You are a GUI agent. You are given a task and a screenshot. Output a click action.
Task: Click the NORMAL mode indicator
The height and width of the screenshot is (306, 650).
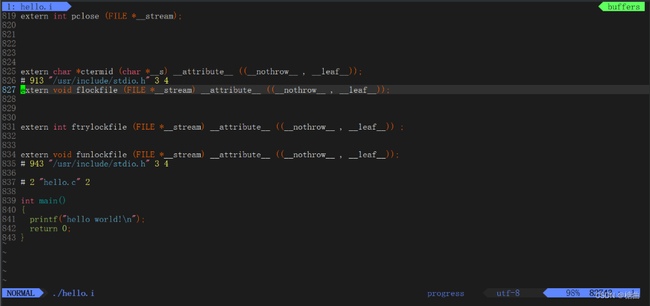click(20, 293)
